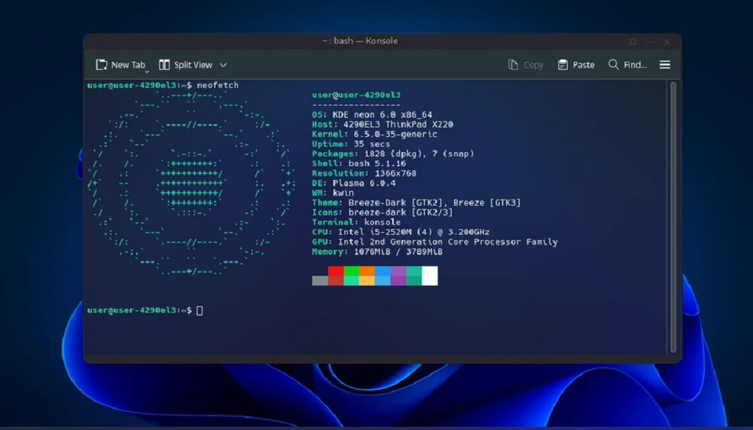The width and height of the screenshot is (753, 430).
Task: Close the Konsole window
Action: click(668, 41)
